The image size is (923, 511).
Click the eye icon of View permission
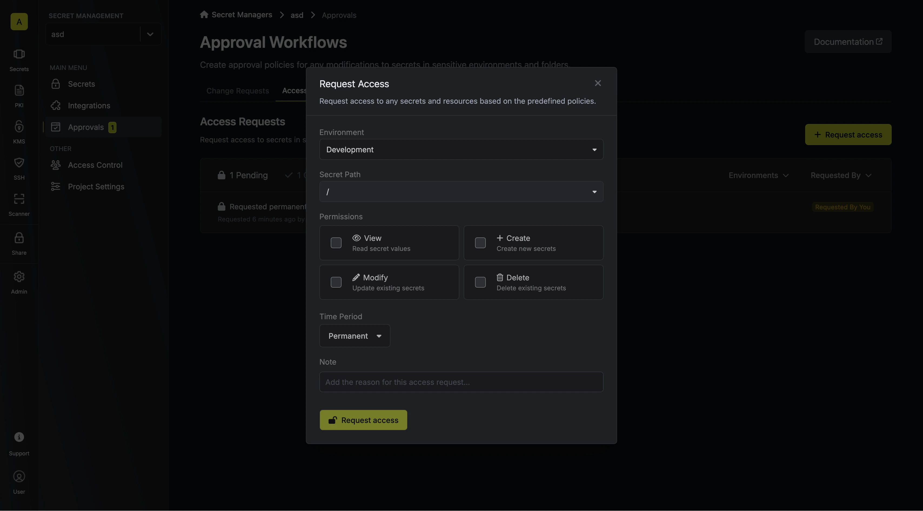click(x=356, y=238)
